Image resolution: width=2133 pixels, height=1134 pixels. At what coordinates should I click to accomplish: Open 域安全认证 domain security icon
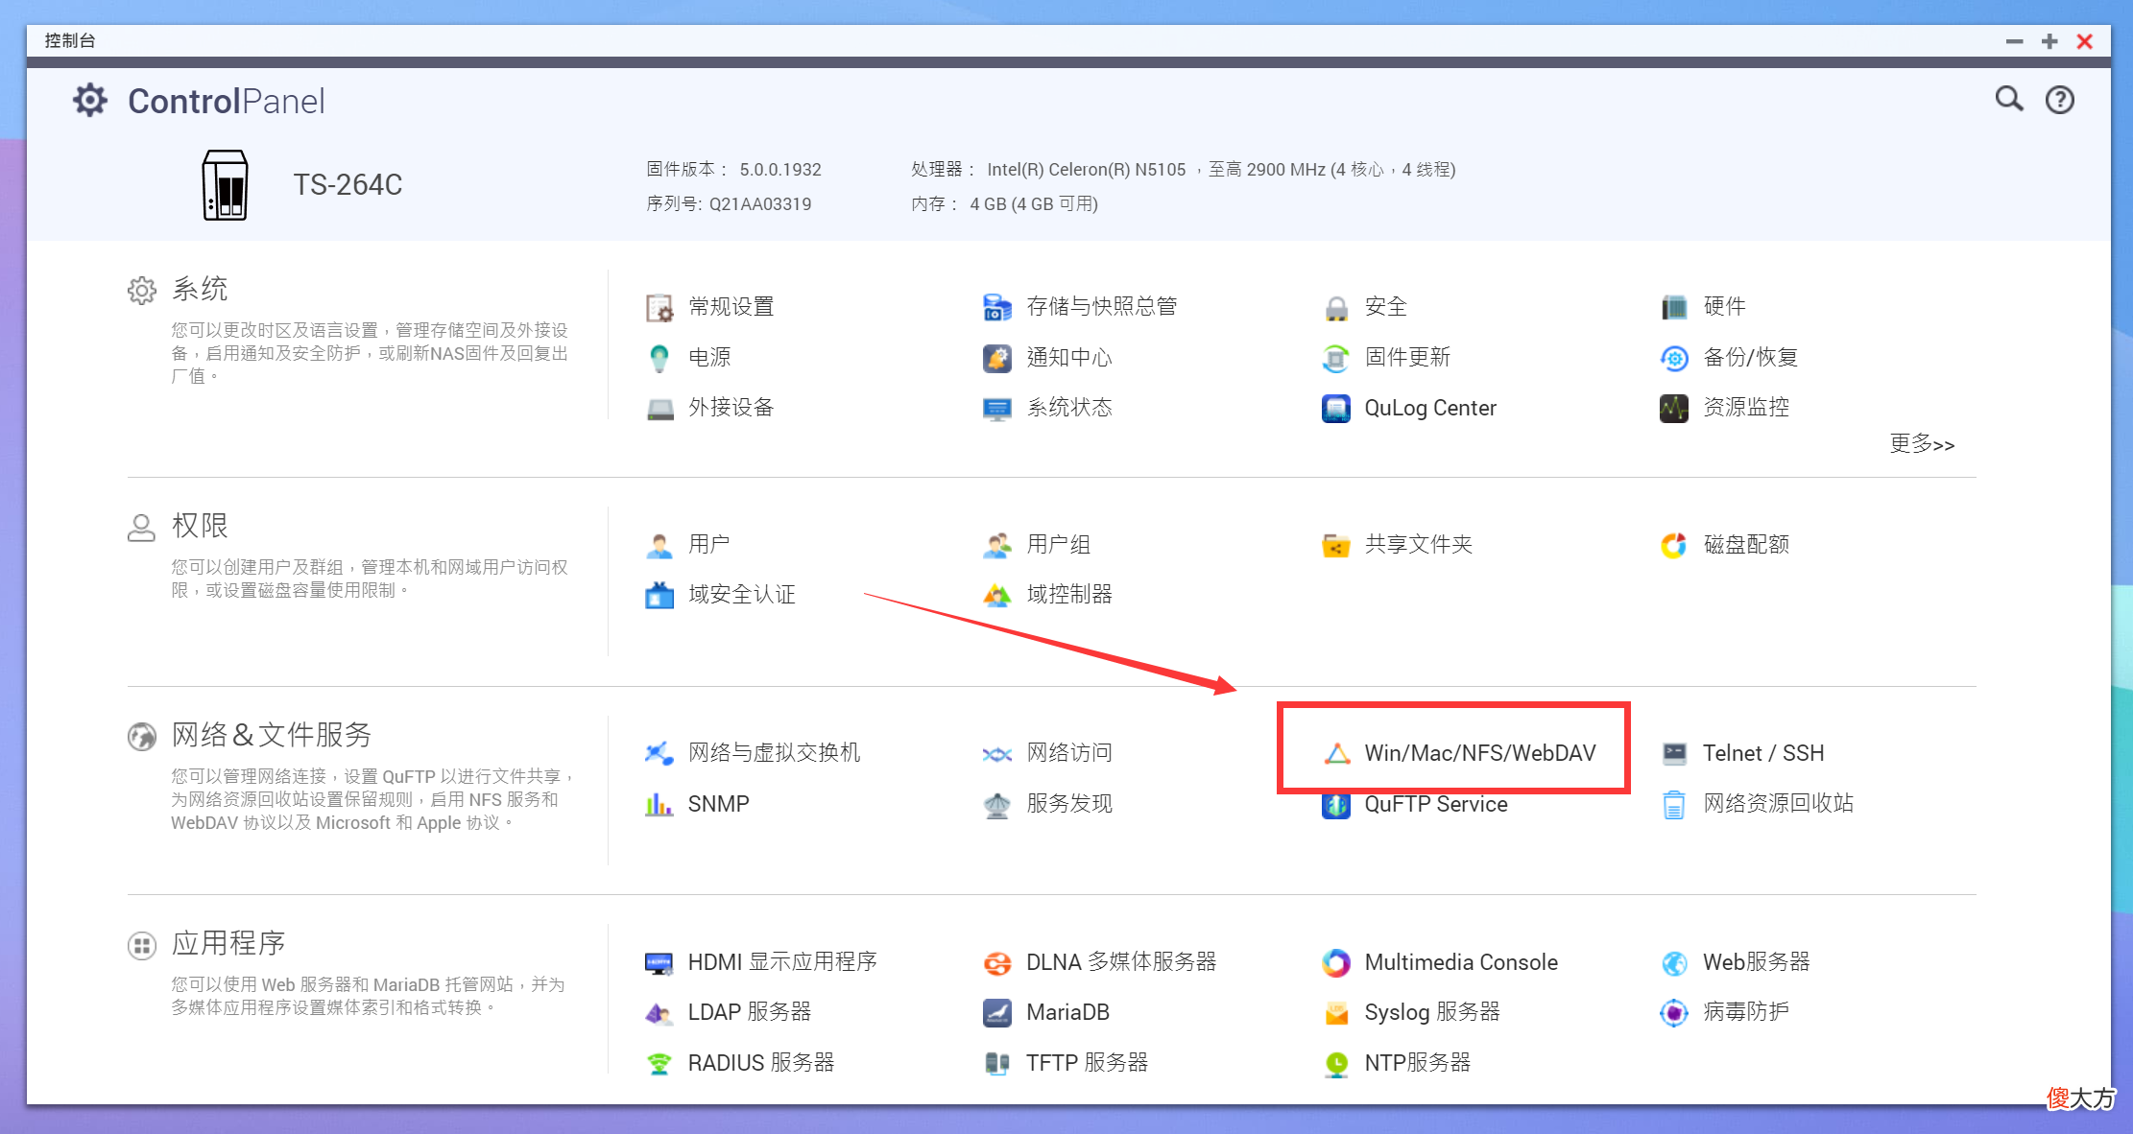(x=659, y=596)
